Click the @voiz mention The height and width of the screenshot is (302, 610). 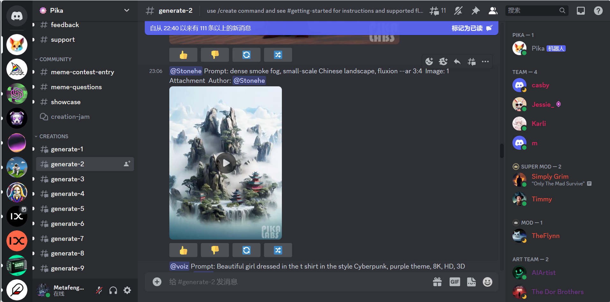point(179,266)
